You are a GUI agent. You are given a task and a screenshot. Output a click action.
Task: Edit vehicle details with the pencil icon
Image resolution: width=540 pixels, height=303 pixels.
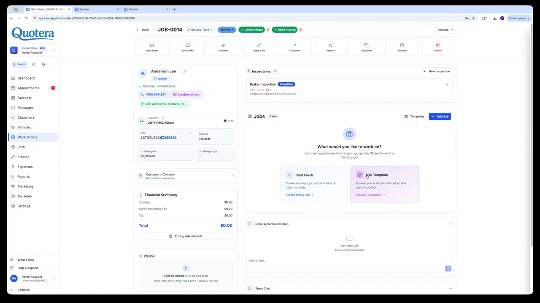click(162, 118)
